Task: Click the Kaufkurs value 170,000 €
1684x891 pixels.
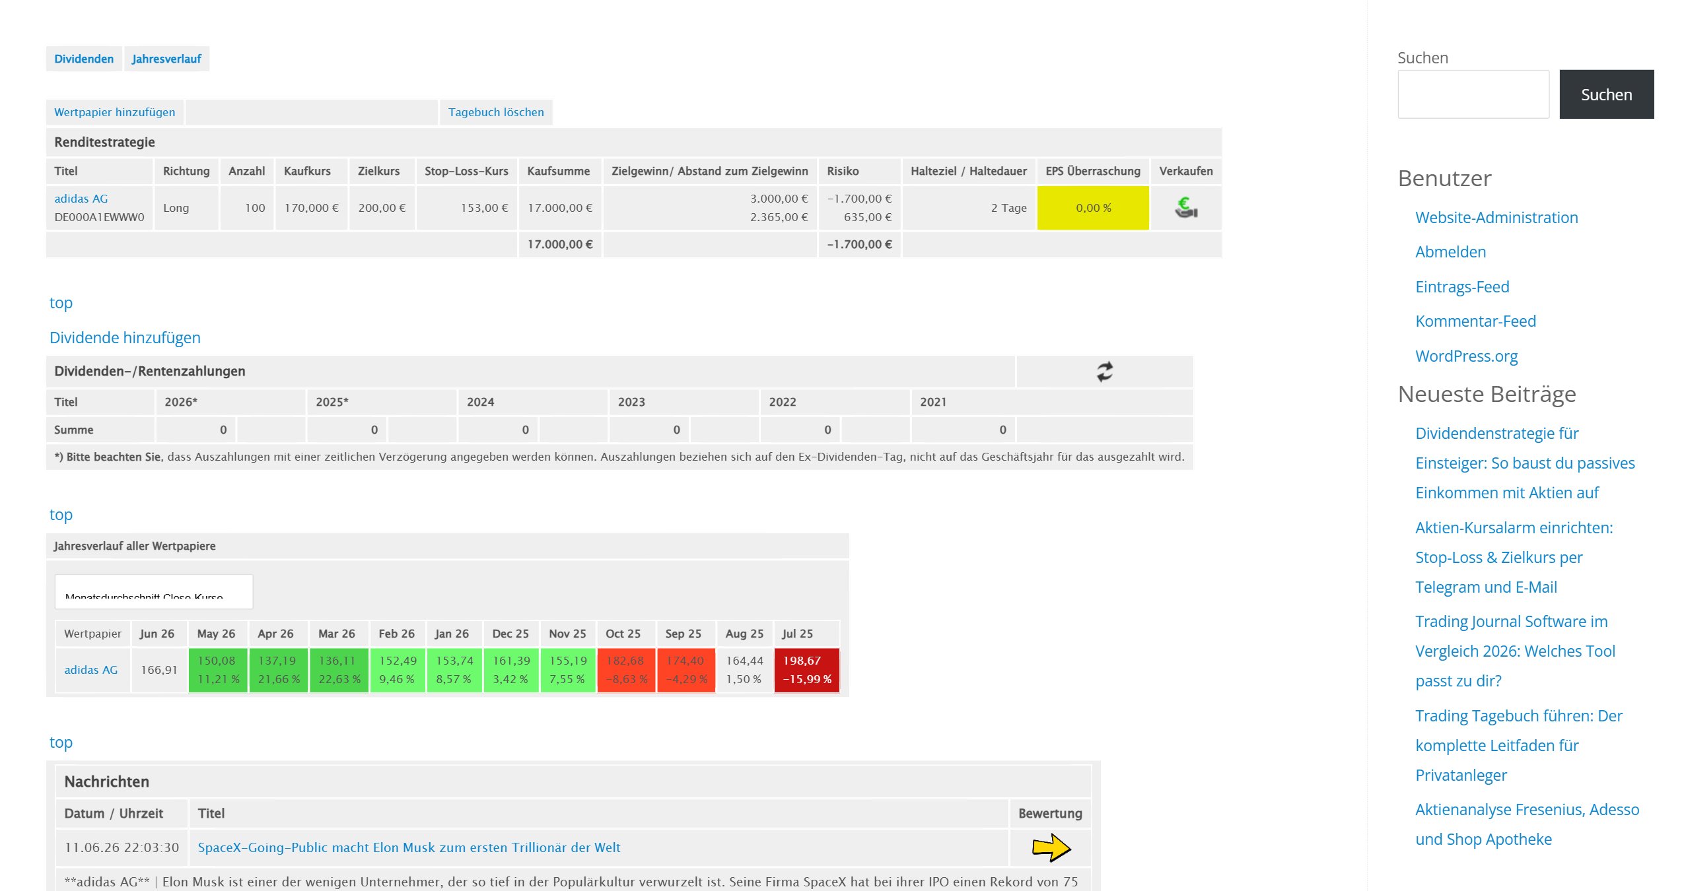Action: [x=311, y=208]
